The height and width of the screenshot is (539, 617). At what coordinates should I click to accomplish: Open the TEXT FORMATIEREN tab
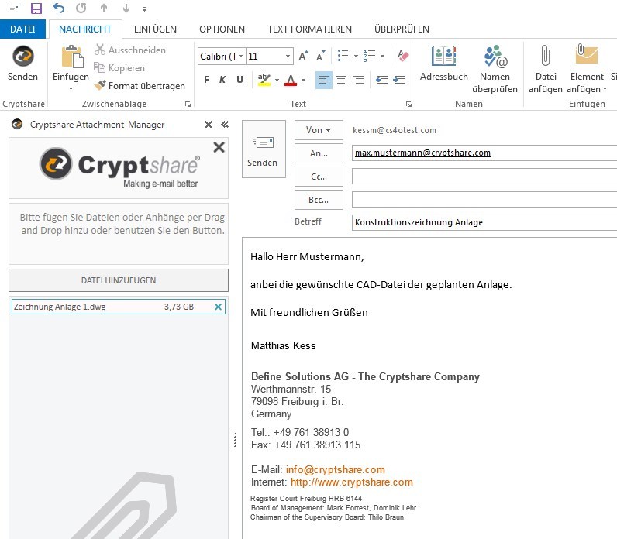pos(310,29)
